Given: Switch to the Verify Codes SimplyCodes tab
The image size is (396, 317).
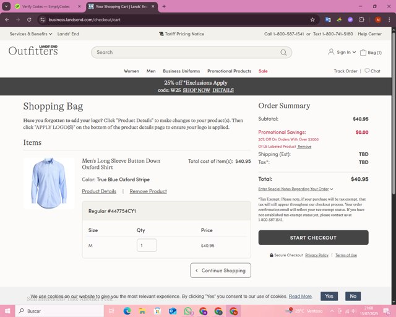Looking at the screenshot, I should tap(46, 7).
